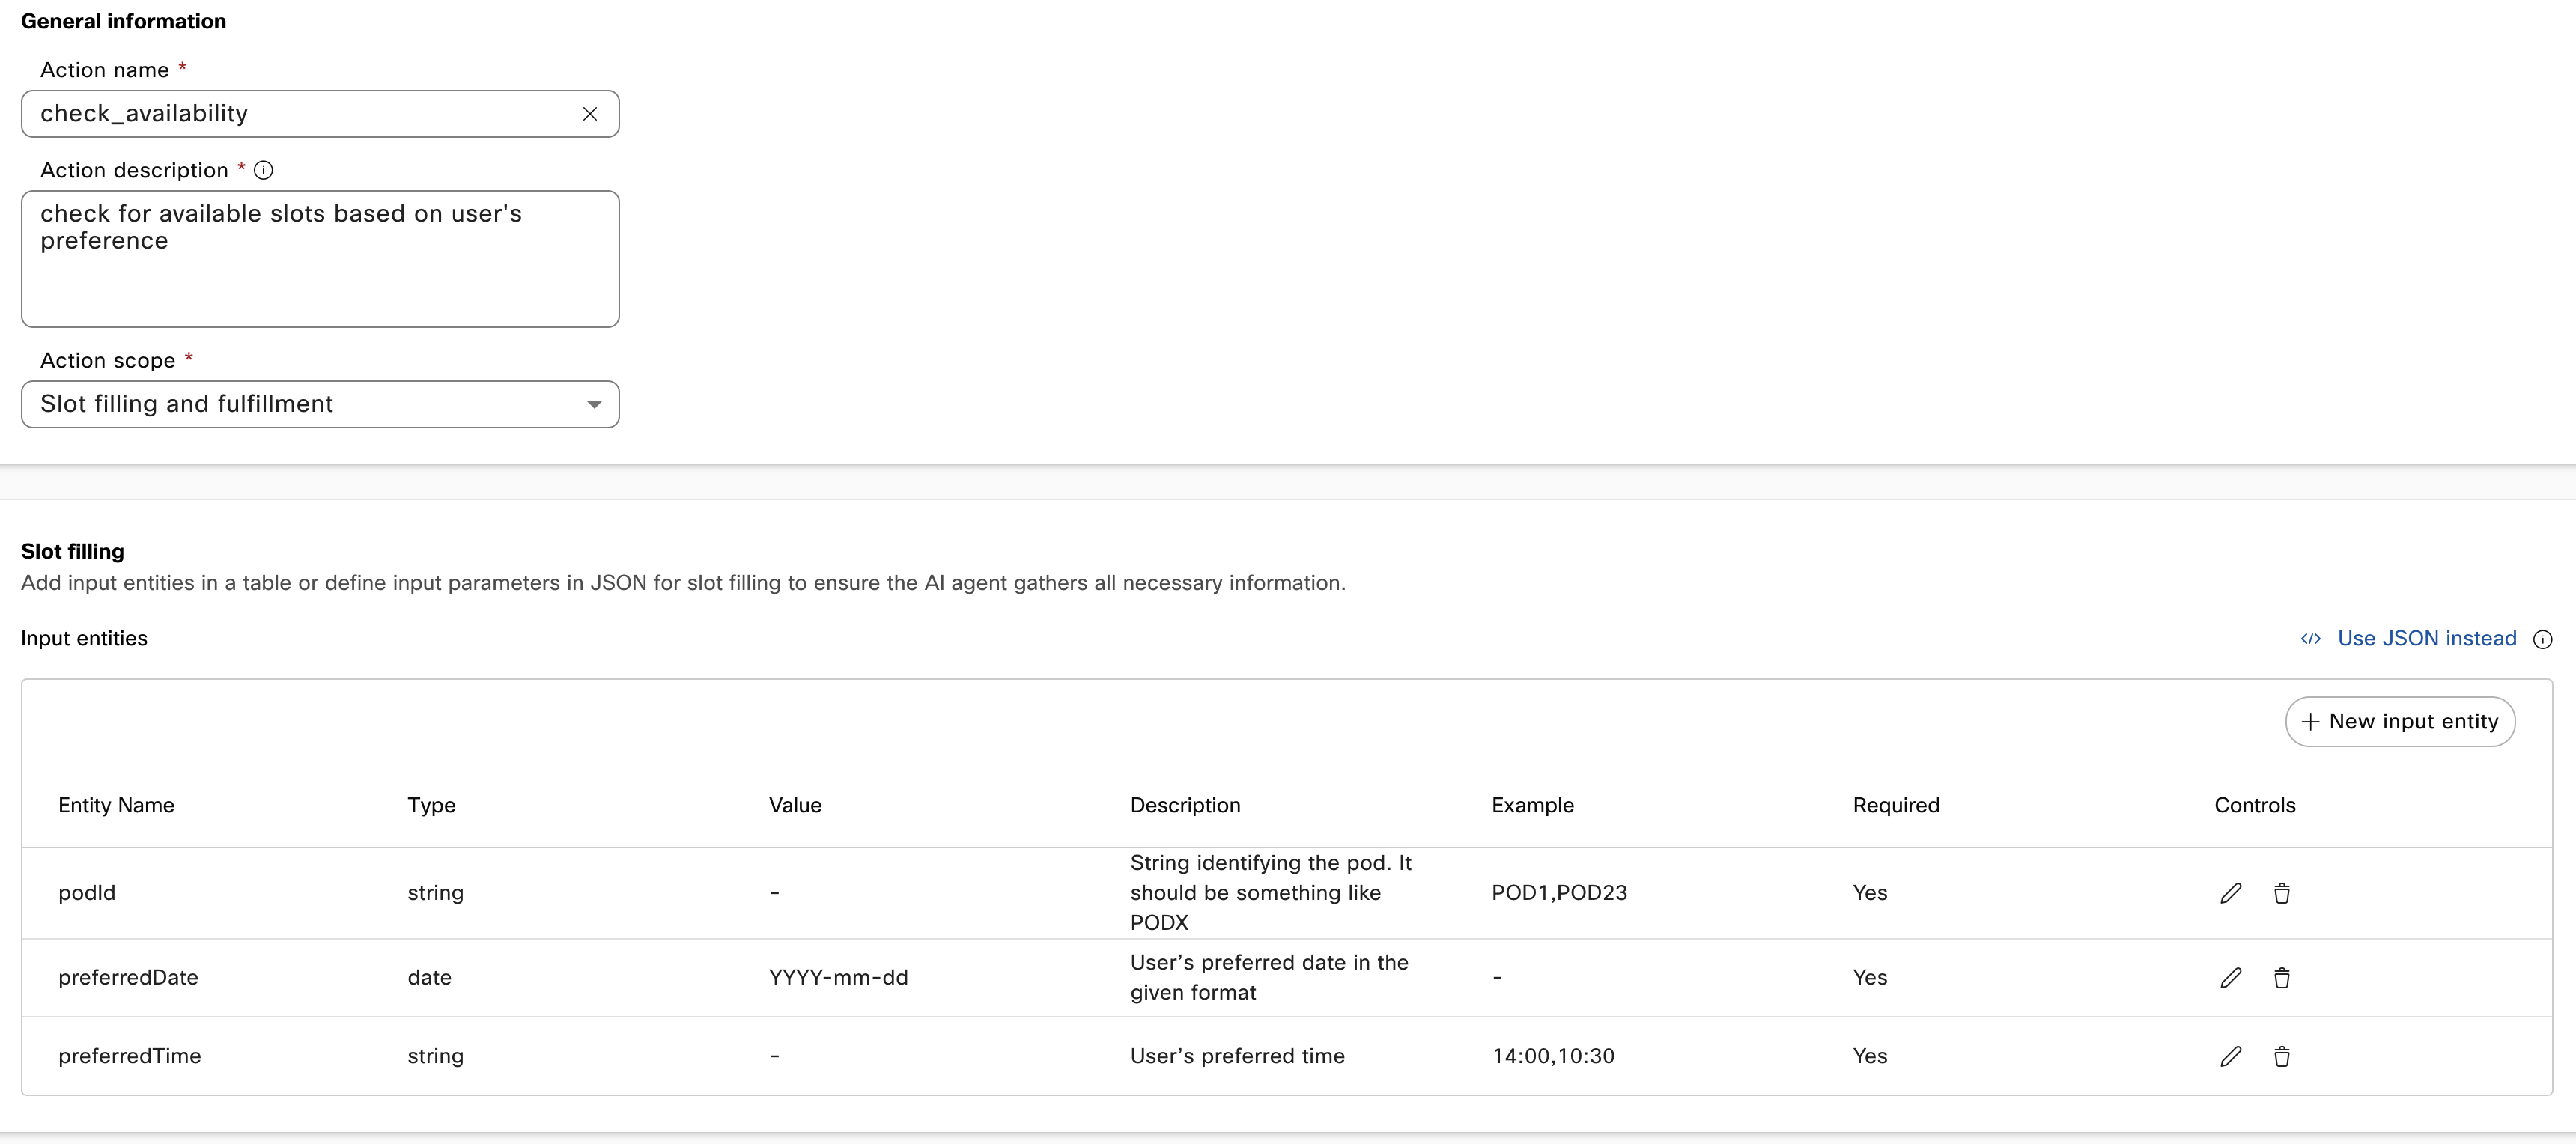This screenshot has width=2576, height=1144.
Task: Click the Input entities label
Action: pyautogui.click(x=84, y=639)
